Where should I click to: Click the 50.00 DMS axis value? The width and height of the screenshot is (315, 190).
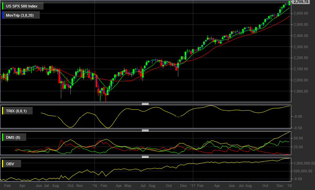click(x=298, y=138)
